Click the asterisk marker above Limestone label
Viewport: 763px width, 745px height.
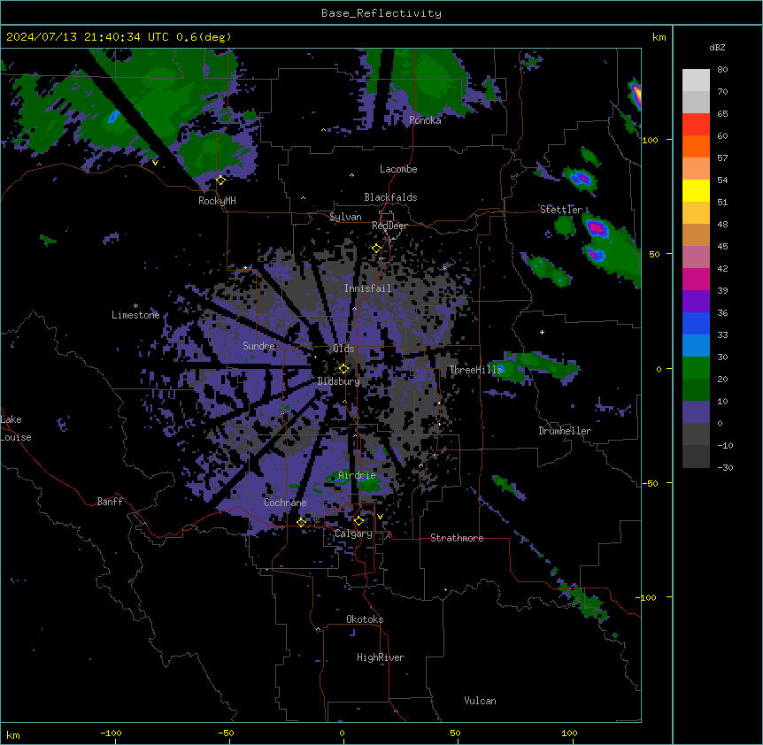[135, 306]
